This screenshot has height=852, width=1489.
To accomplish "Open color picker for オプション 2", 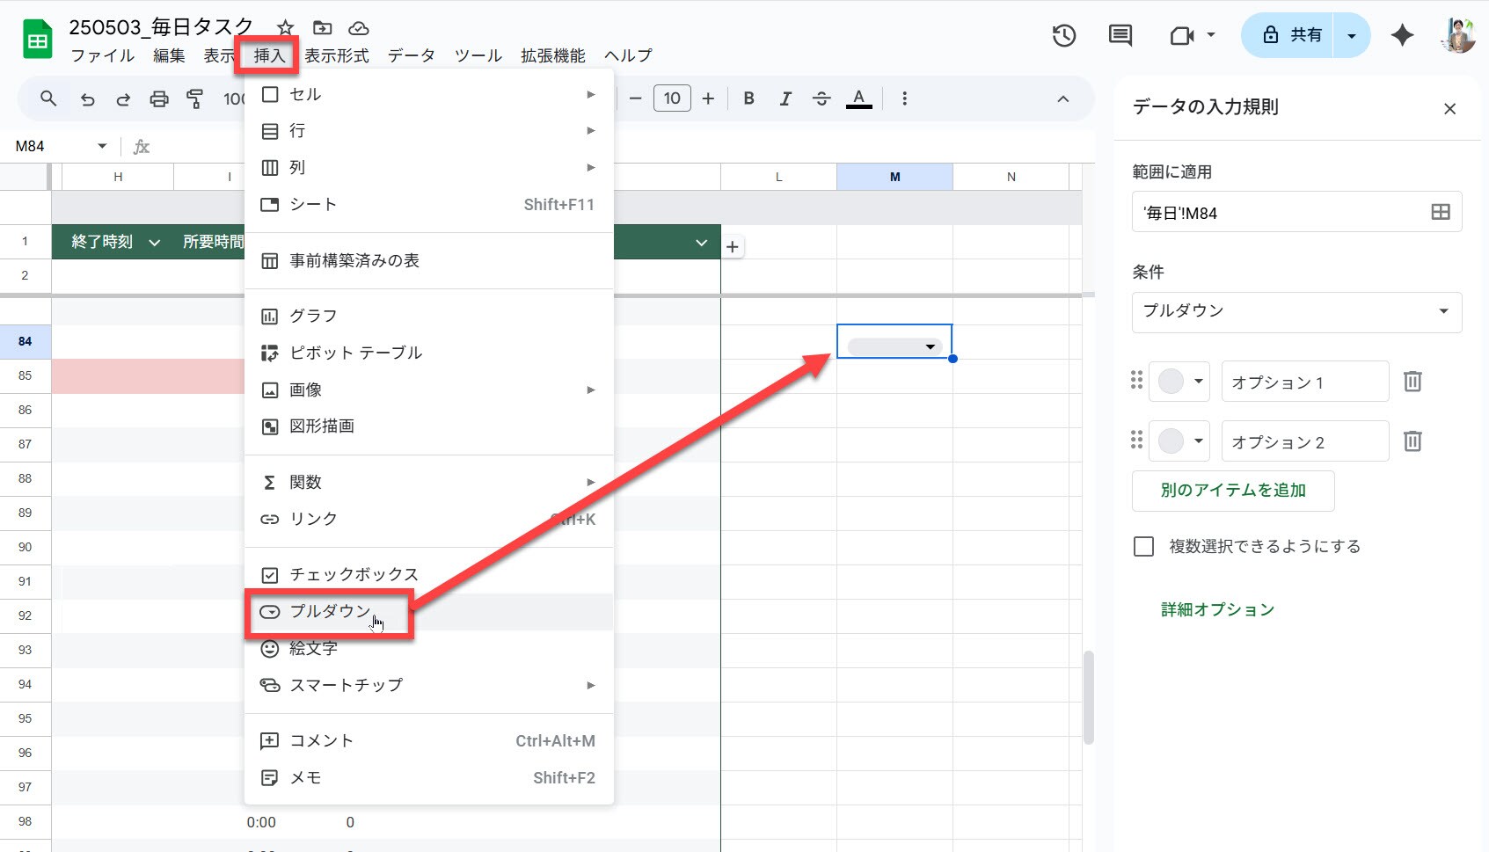I will click(x=1179, y=441).
